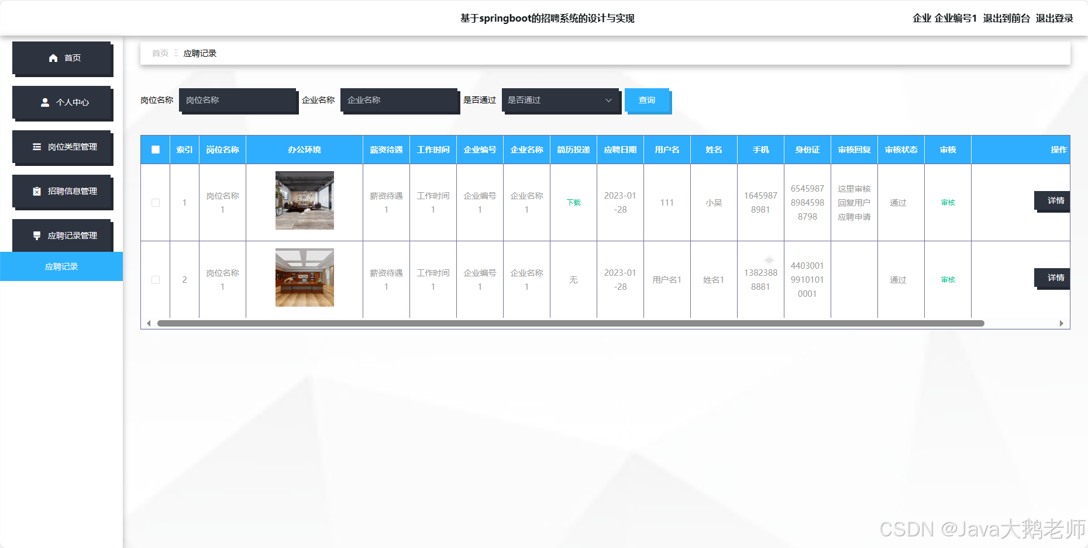
Task: Open the 个人中心 sidebar menu
Action: [x=62, y=103]
